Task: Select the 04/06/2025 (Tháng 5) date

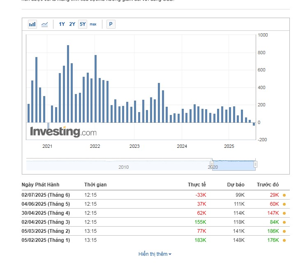Action: (x=46, y=204)
